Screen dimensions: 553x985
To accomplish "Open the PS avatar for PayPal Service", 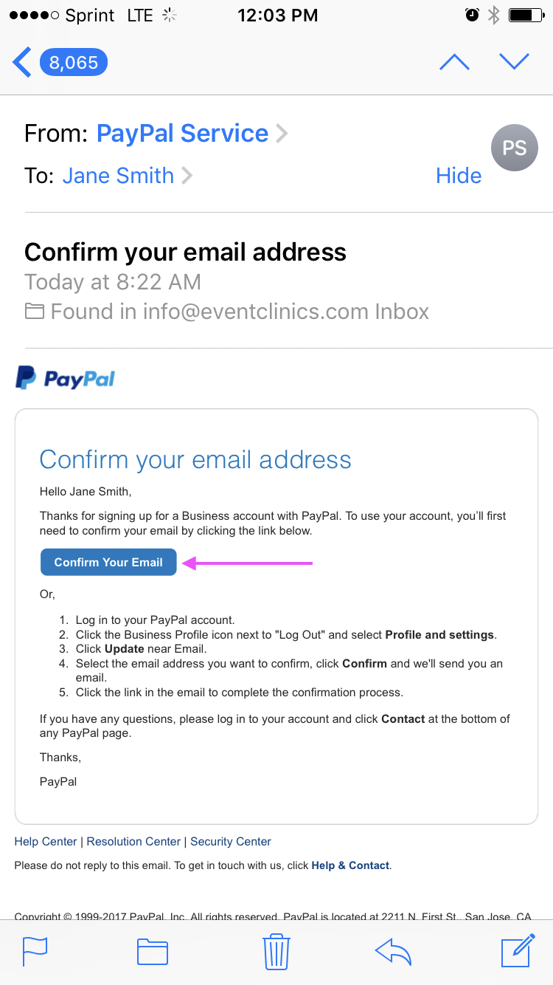I will [514, 148].
